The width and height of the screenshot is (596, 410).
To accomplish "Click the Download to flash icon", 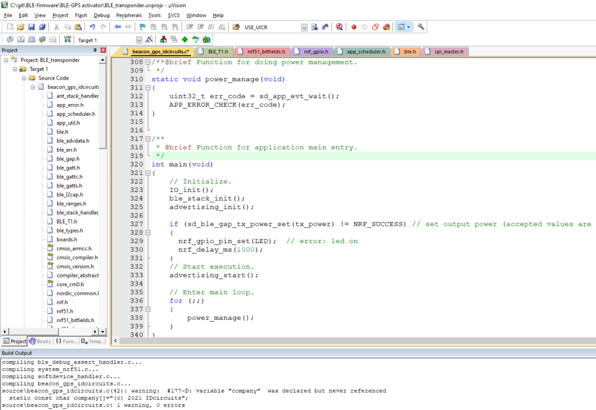I will (68, 40).
